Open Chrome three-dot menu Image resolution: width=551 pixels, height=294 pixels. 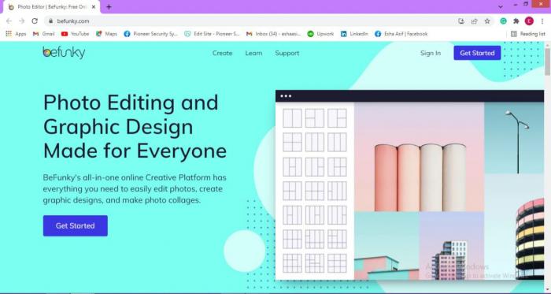pos(542,21)
